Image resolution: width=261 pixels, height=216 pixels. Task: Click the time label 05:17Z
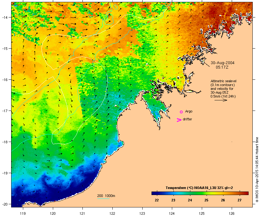(222, 67)
